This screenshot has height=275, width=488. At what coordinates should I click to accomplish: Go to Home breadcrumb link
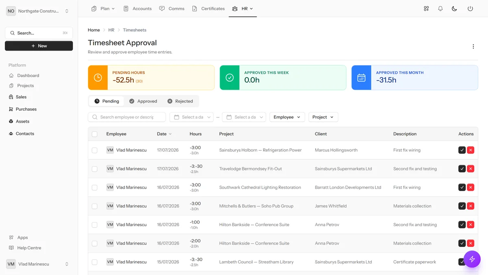pyautogui.click(x=94, y=30)
